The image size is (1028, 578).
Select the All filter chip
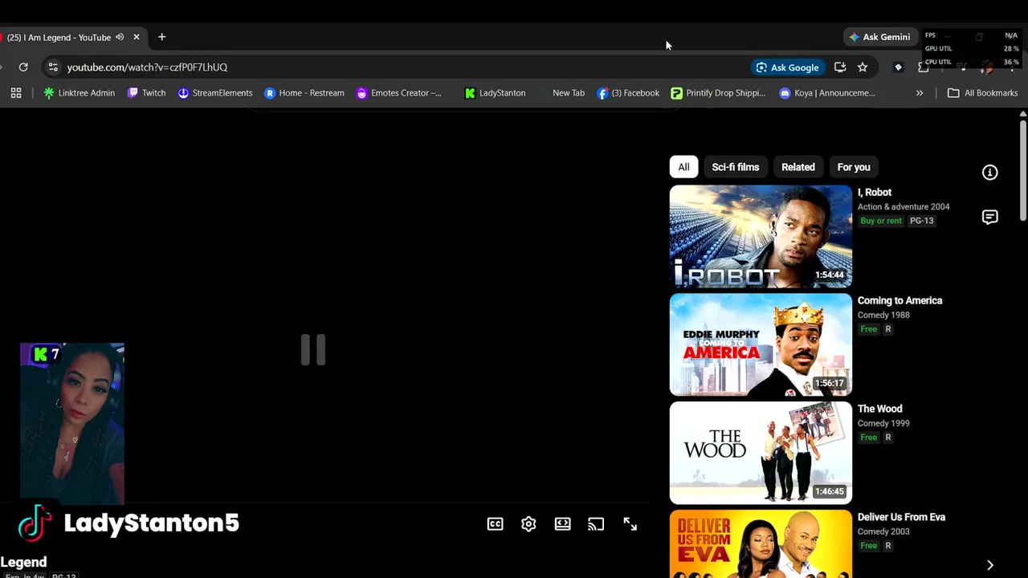coord(683,167)
